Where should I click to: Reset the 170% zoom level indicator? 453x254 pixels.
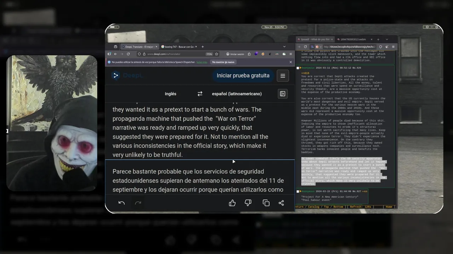click(209, 54)
